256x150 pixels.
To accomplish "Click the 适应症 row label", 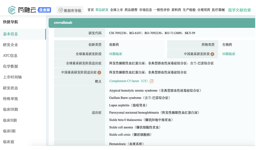I will click(x=96, y=113).
